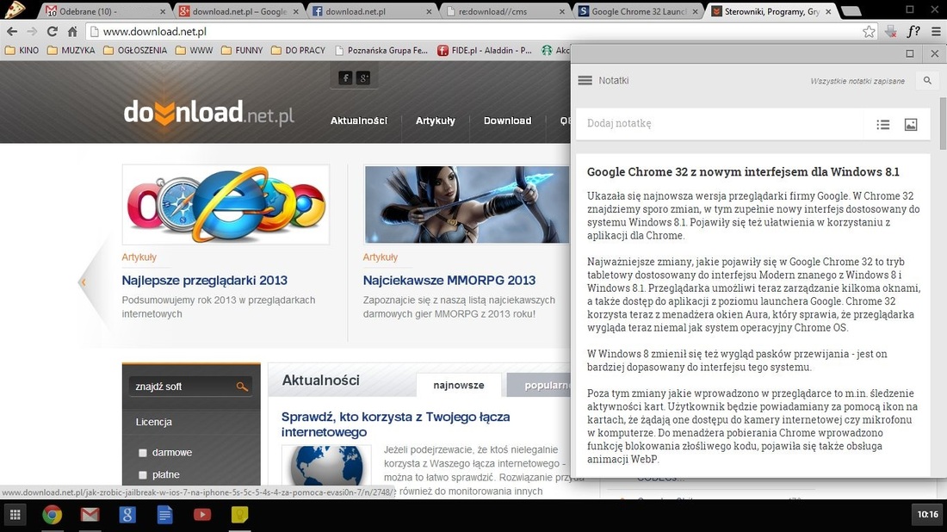
Task: Open the Najciekawsze MMORPG 2013 article link
Action: point(449,280)
